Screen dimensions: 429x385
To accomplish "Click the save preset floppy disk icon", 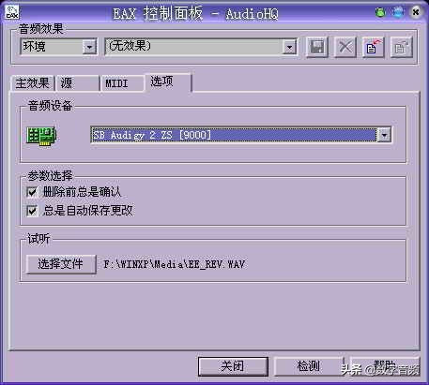I will 316,48.
